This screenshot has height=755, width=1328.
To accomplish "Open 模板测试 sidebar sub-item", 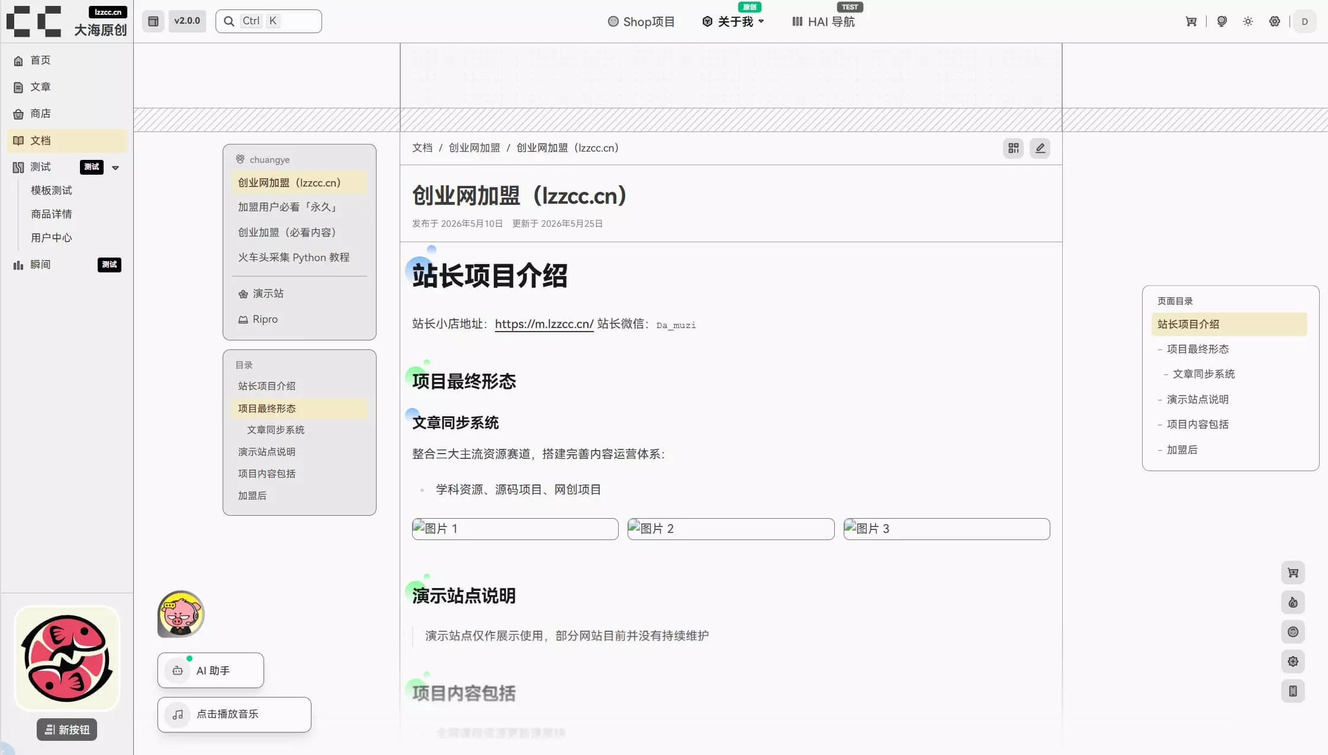I will [52, 191].
